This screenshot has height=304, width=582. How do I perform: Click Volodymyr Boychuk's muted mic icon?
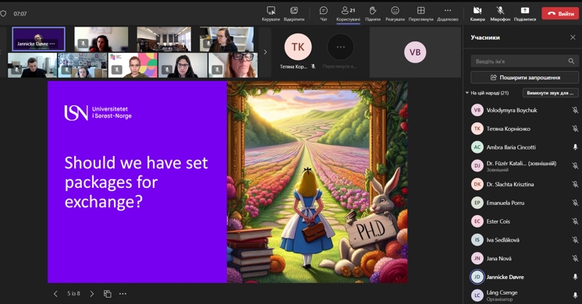click(575, 110)
